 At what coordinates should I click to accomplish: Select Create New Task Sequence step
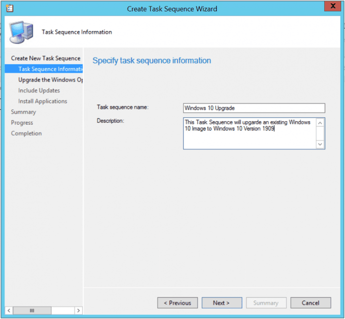click(46, 58)
